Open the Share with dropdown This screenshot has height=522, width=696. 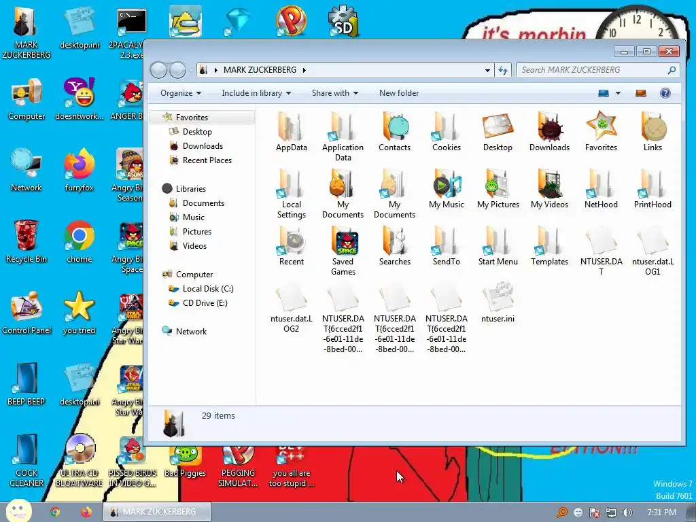[x=334, y=92]
